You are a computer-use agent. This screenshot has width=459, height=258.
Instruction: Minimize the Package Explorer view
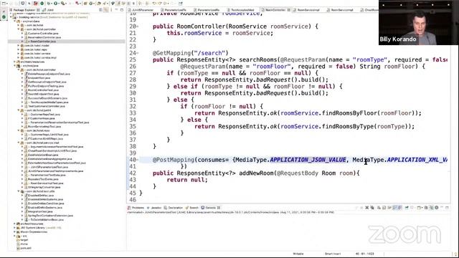(x=116, y=10)
